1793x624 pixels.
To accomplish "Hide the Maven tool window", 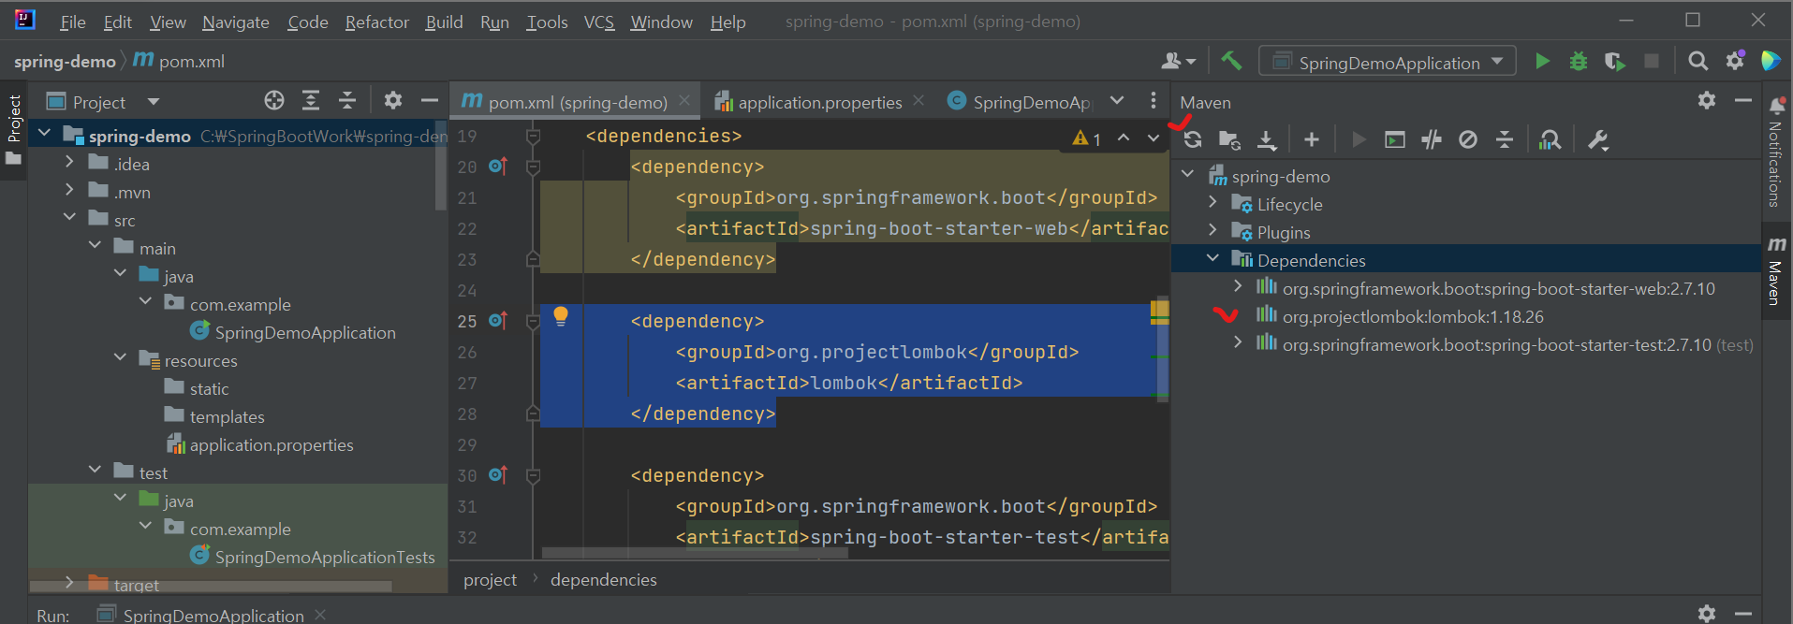I will click(x=1743, y=100).
